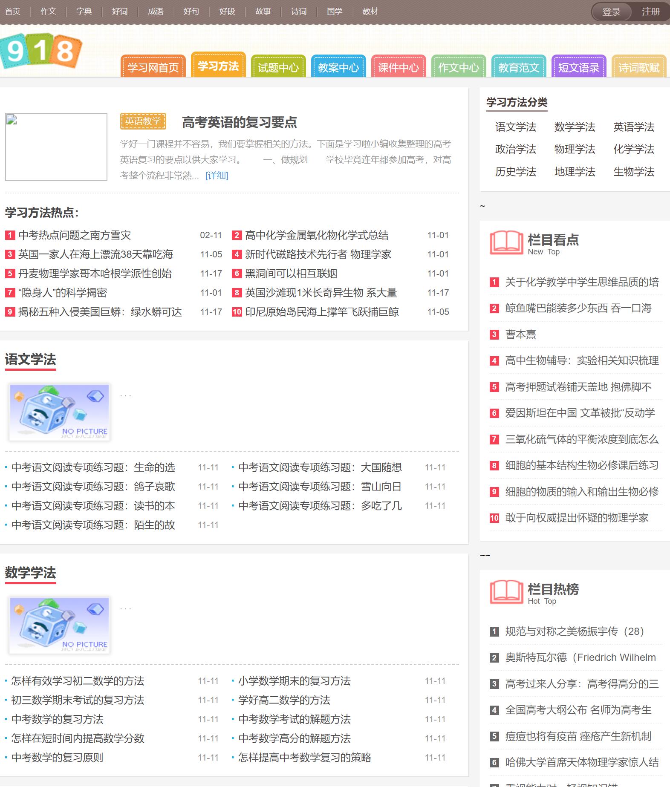Image resolution: width=670 pixels, height=787 pixels.
Task: Go to the 课件中心 tab
Action: 398,67
